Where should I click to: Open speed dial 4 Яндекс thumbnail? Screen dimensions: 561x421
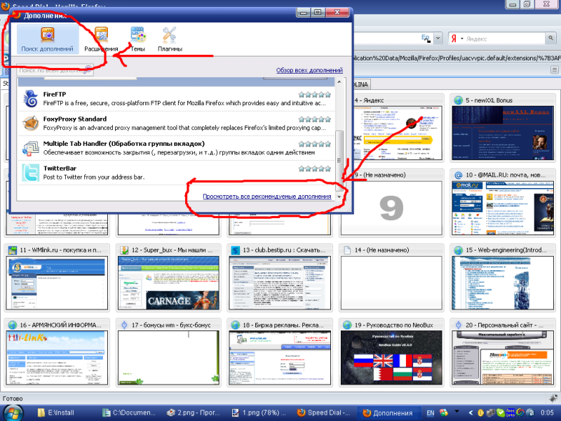tap(398, 133)
